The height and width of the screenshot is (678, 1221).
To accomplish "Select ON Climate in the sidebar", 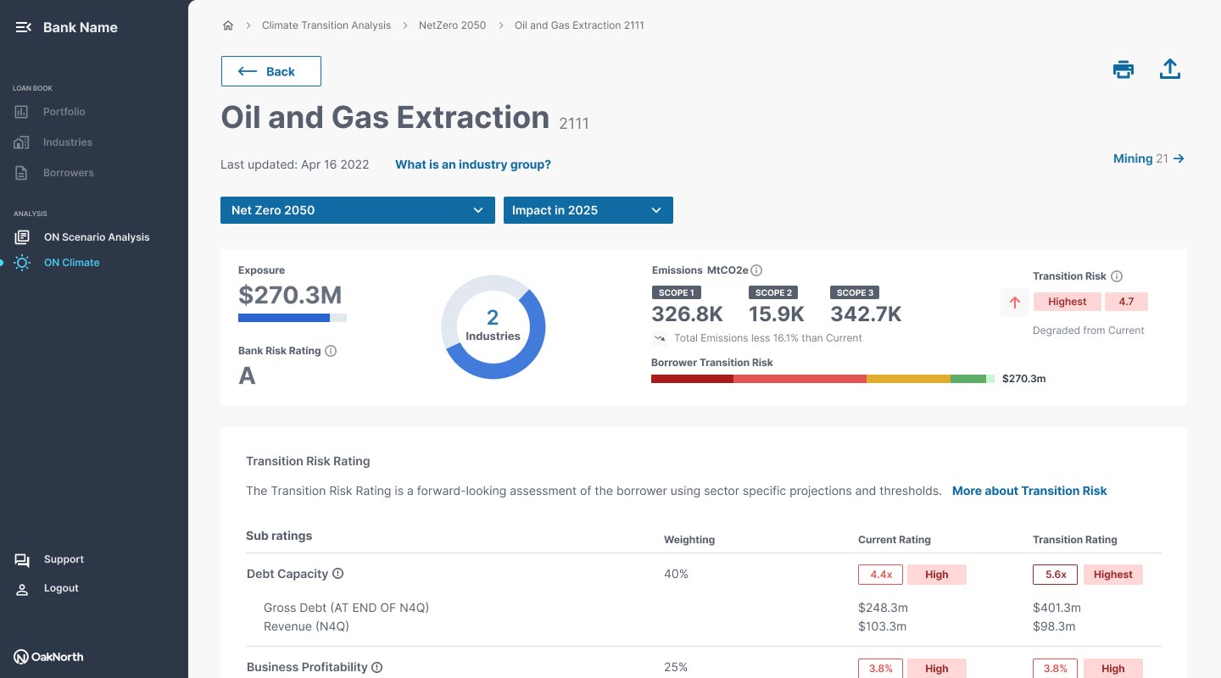I will click(58, 263).
